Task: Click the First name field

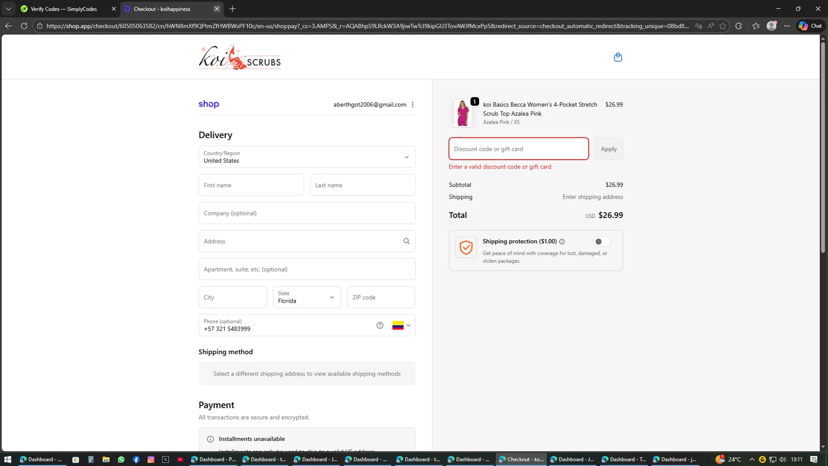Action: point(251,185)
